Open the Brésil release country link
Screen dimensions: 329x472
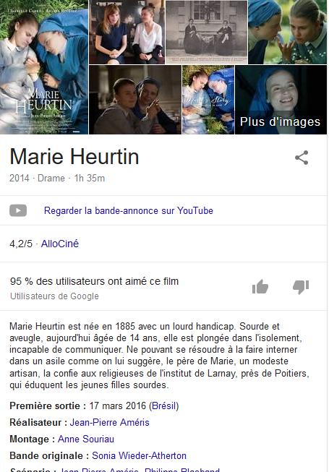pos(163,406)
